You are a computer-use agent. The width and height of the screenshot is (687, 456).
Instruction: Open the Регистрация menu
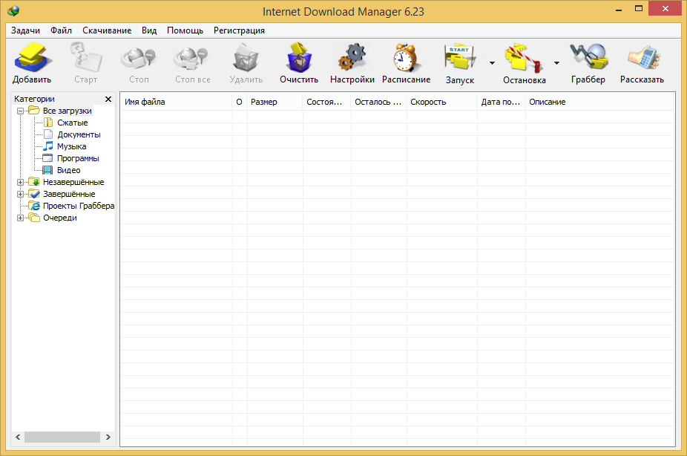click(239, 30)
